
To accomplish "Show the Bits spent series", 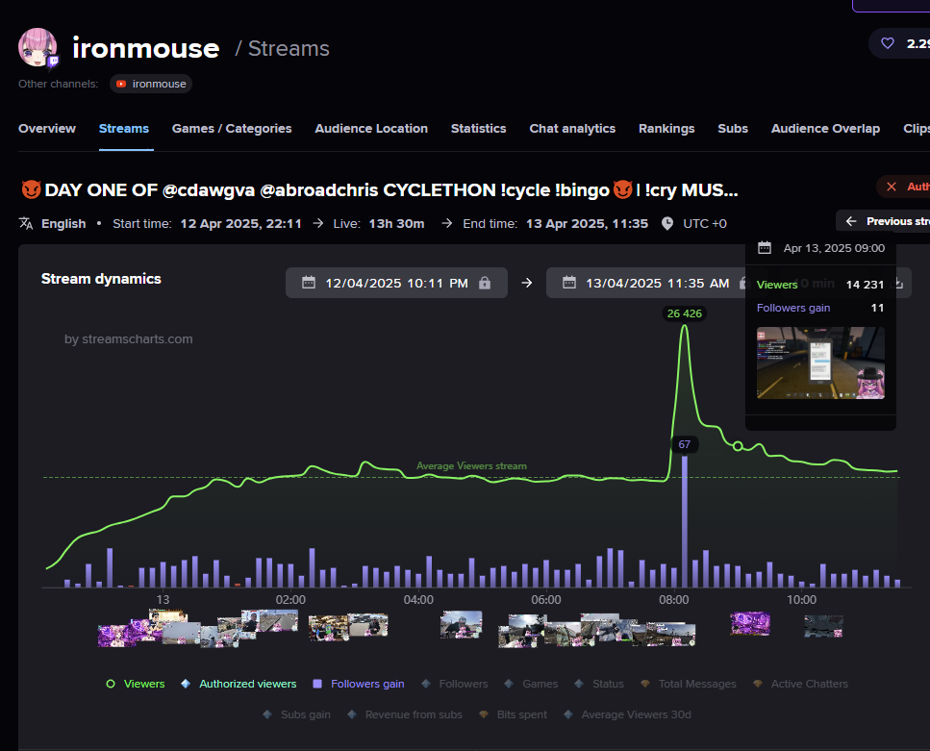I will [513, 714].
